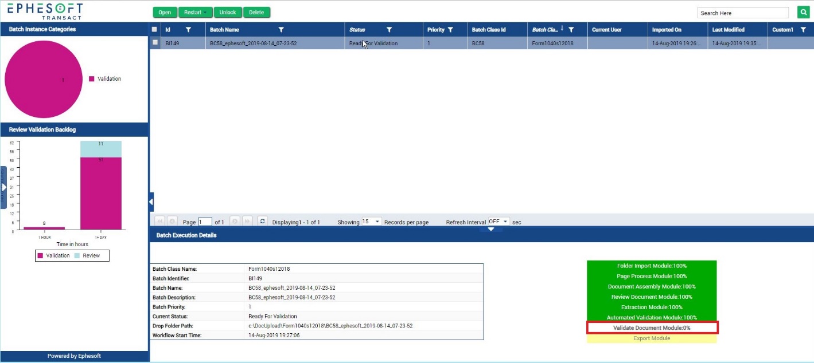Click the Drop Folder Path value in batch details
This screenshot has width=814, height=363.
point(330,325)
